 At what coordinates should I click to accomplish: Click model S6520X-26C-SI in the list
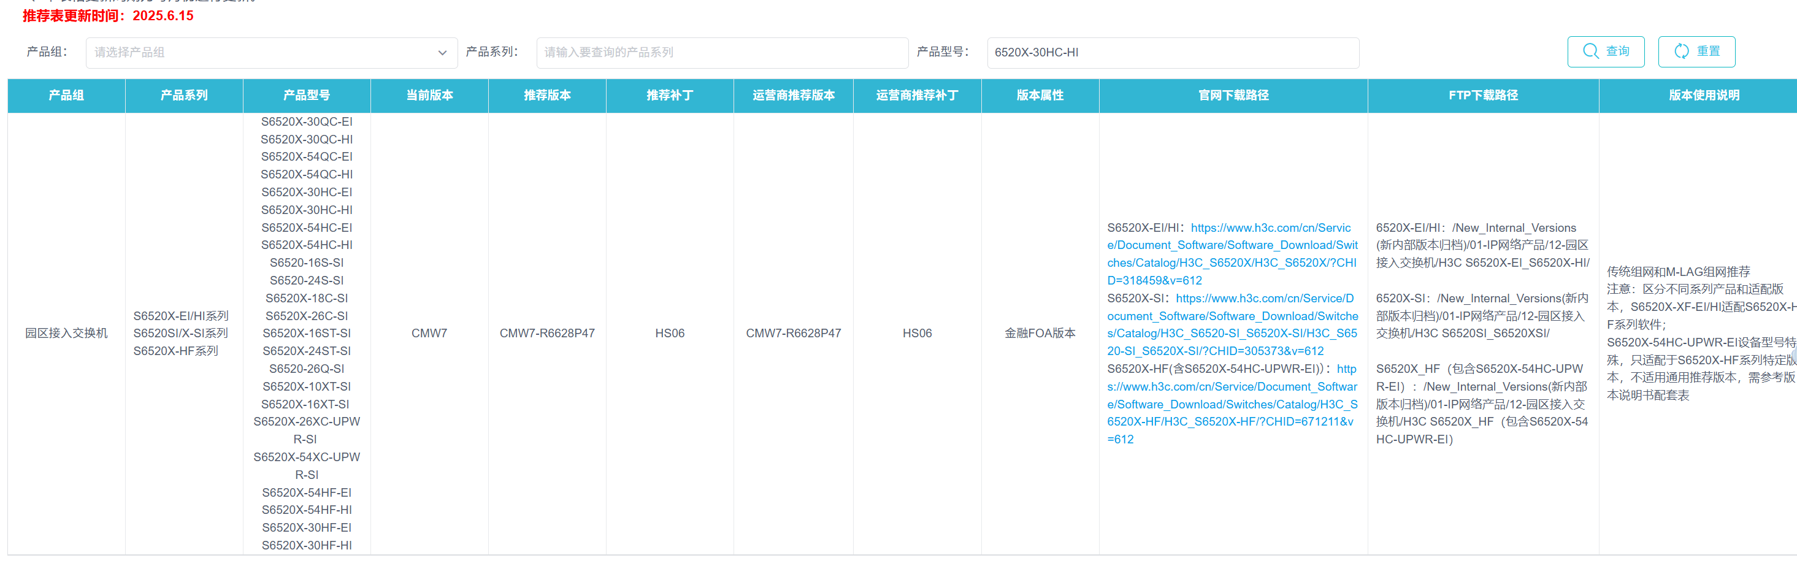click(x=307, y=316)
